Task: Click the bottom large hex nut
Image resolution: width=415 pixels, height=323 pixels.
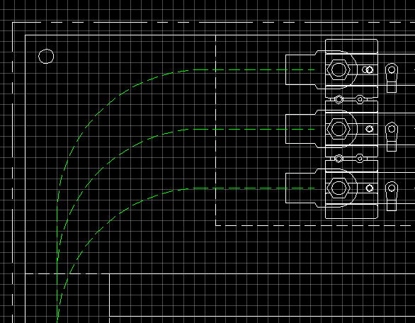Action: click(x=339, y=188)
